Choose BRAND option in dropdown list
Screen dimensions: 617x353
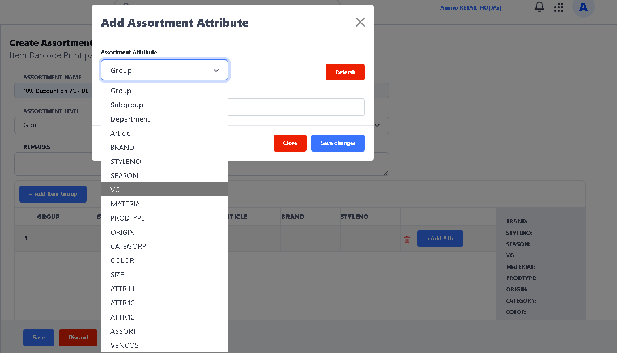164,147
